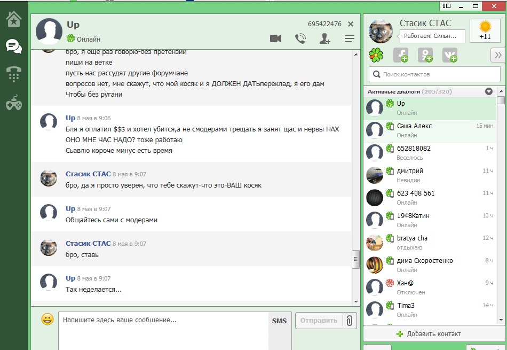Open the chats section in sidebar

point(14,46)
